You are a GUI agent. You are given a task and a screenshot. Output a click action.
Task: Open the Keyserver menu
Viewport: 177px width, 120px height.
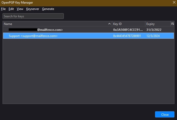pyautogui.click(x=33, y=9)
